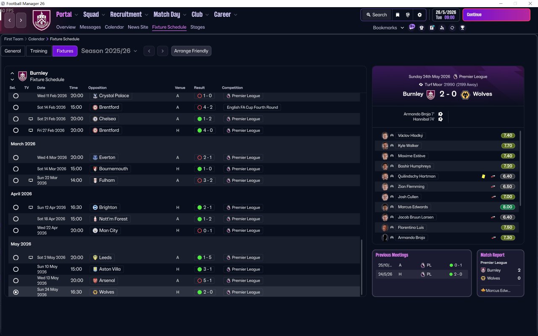Expand the Bookmarks dropdown

pyautogui.click(x=389, y=28)
